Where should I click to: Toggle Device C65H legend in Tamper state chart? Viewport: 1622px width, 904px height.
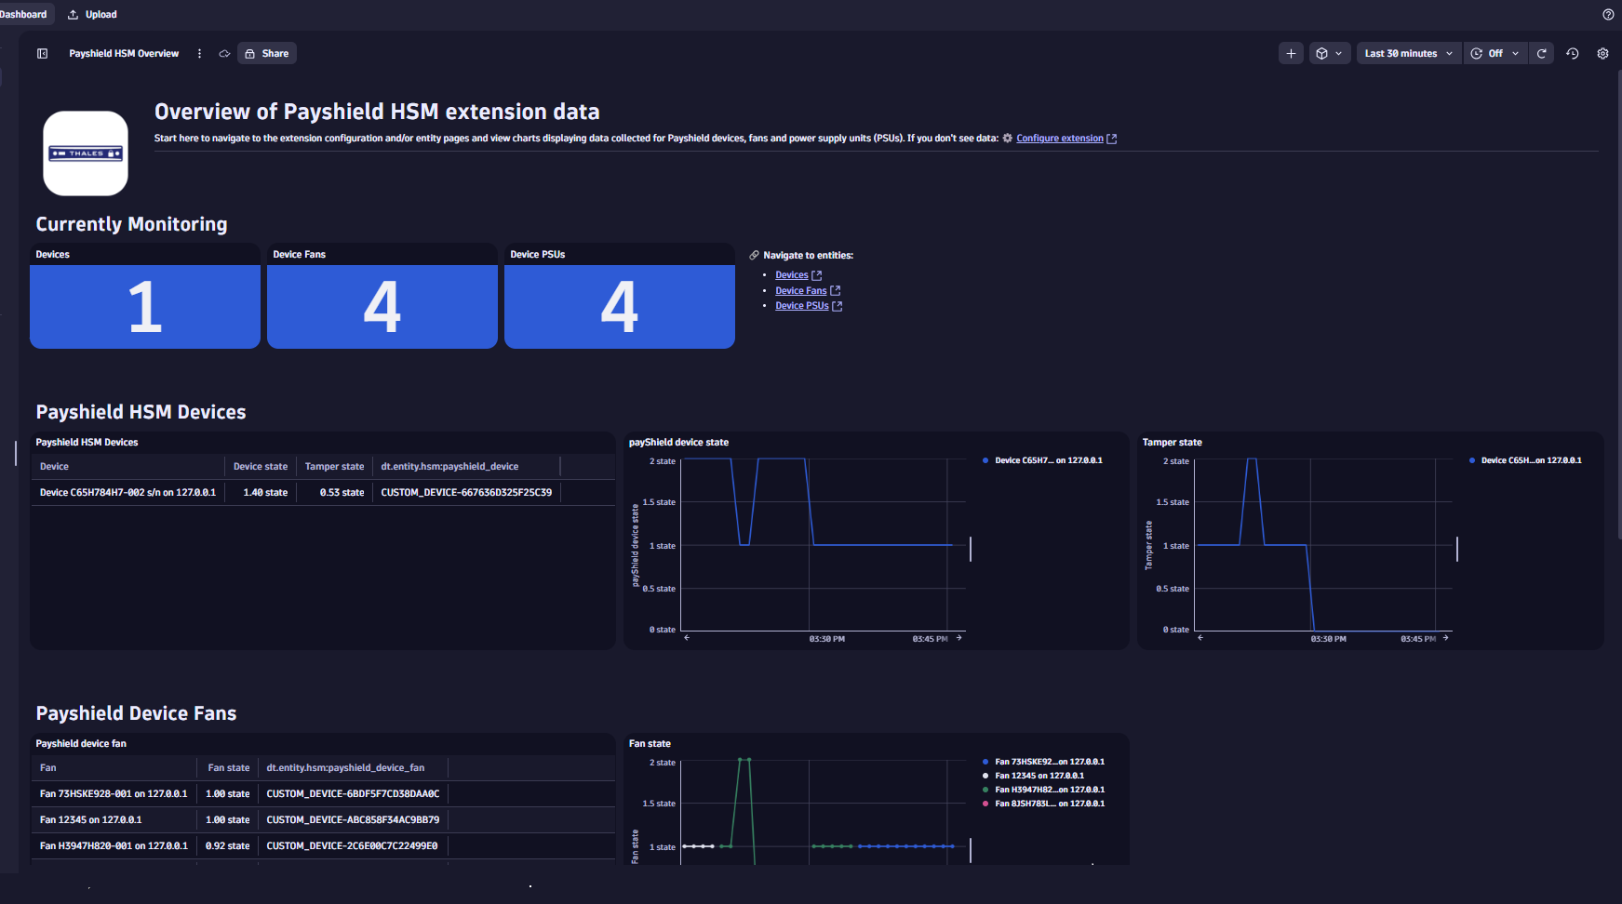(1525, 460)
